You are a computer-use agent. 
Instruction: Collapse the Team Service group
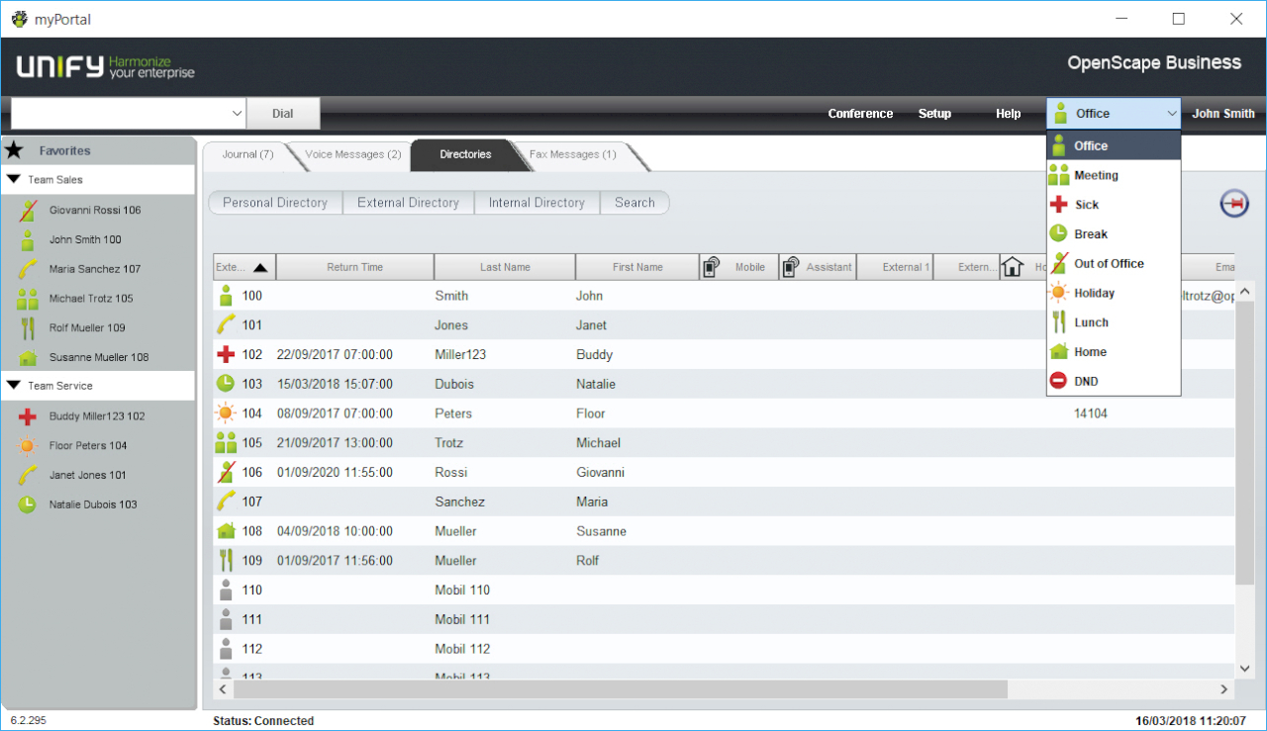click(12, 386)
